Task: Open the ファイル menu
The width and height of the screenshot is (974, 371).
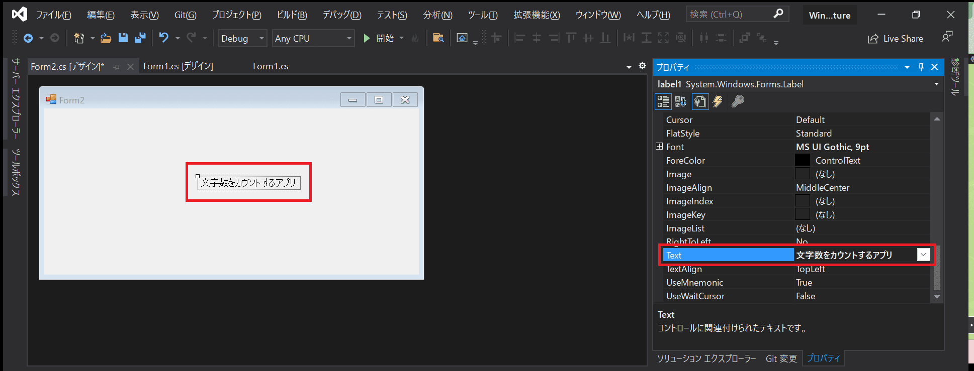Action: tap(53, 15)
